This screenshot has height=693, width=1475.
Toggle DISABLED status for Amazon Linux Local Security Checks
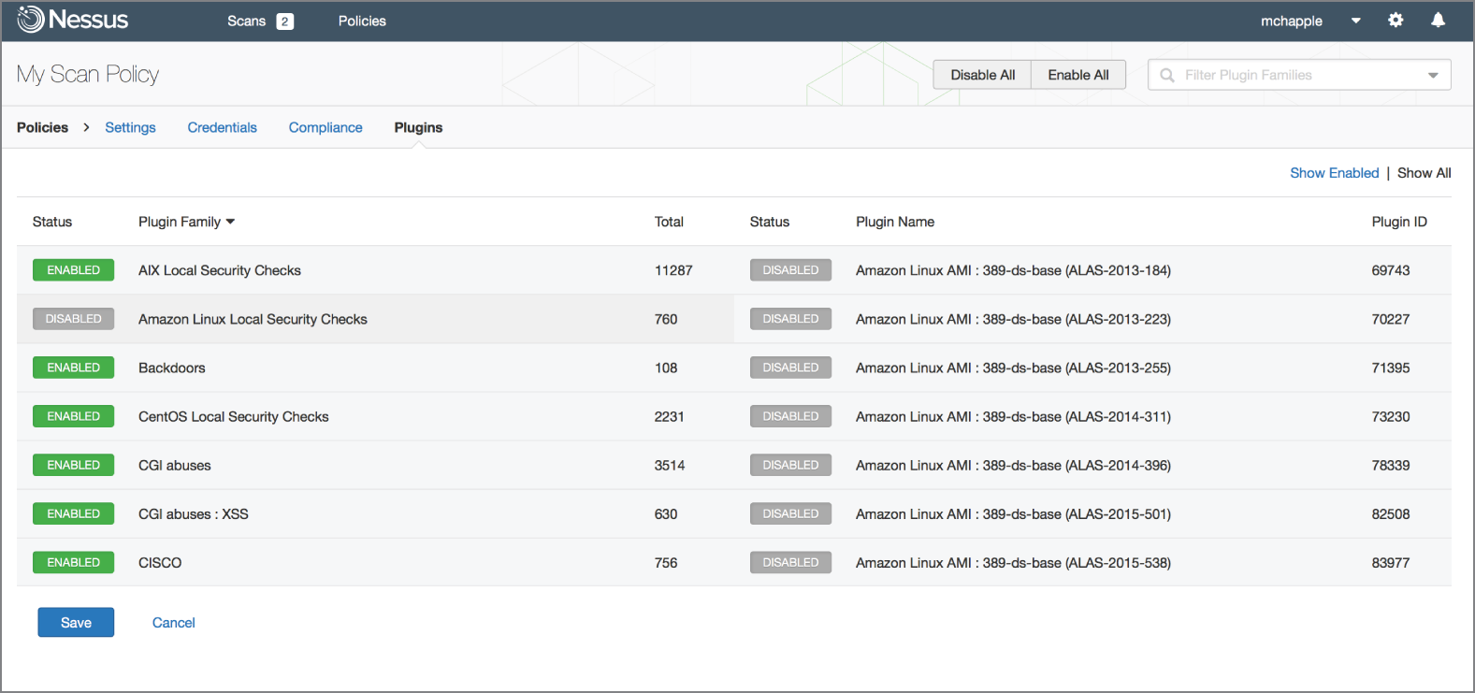(73, 319)
